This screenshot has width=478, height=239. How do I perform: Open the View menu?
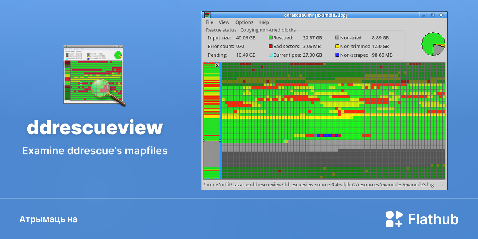click(224, 22)
